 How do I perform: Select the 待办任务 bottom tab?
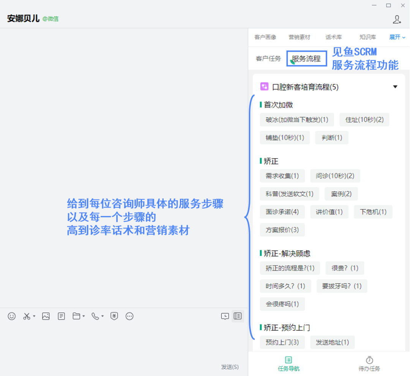[369, 363]
